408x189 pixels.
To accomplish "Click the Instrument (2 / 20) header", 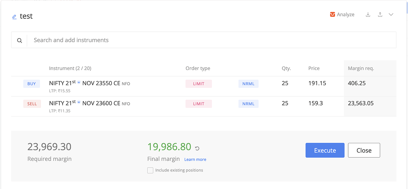I will tap(70, 68).
